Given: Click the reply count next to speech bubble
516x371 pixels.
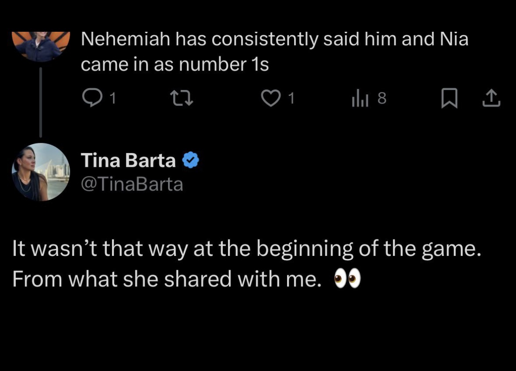Looking at the screenshot, I should [112, 98].
